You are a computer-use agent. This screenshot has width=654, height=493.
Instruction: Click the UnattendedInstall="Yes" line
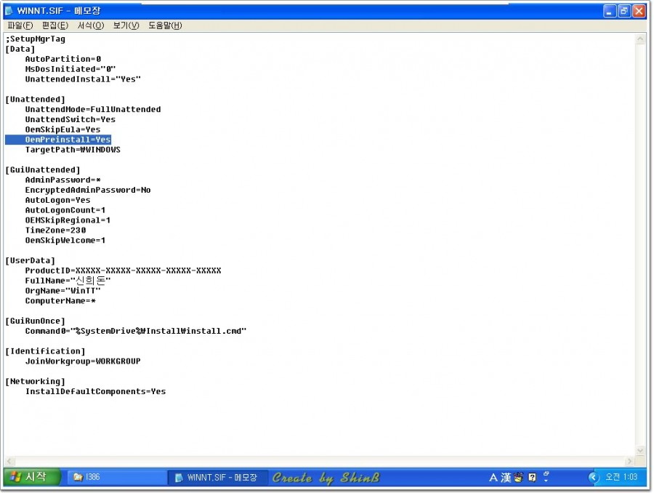pos(83,79)
